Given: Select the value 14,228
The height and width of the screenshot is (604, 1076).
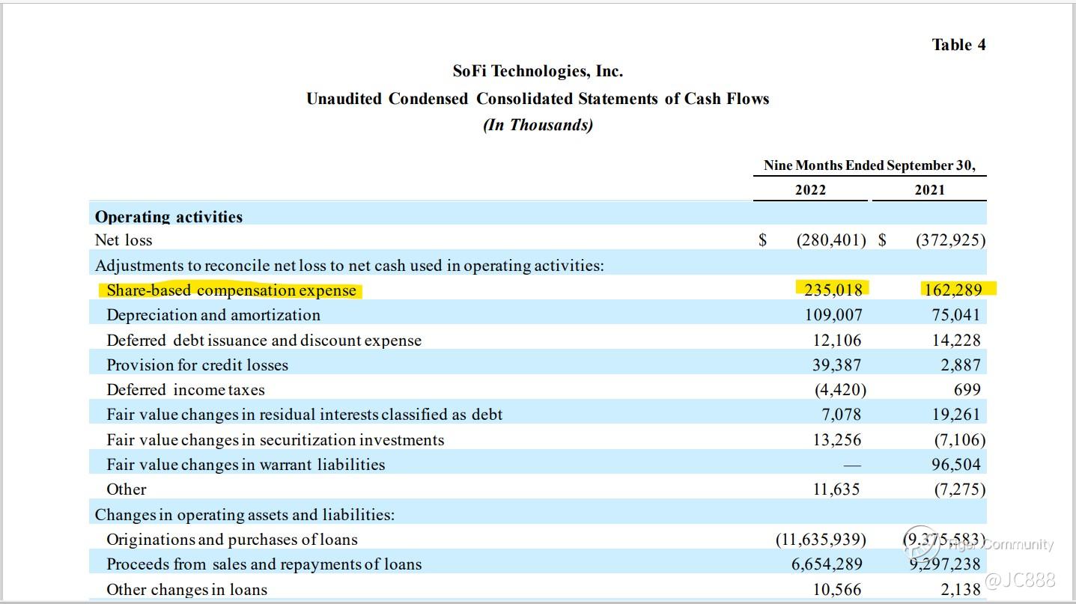Looking at the screenshot, I should pyautogui.click(x=956, y=341).
